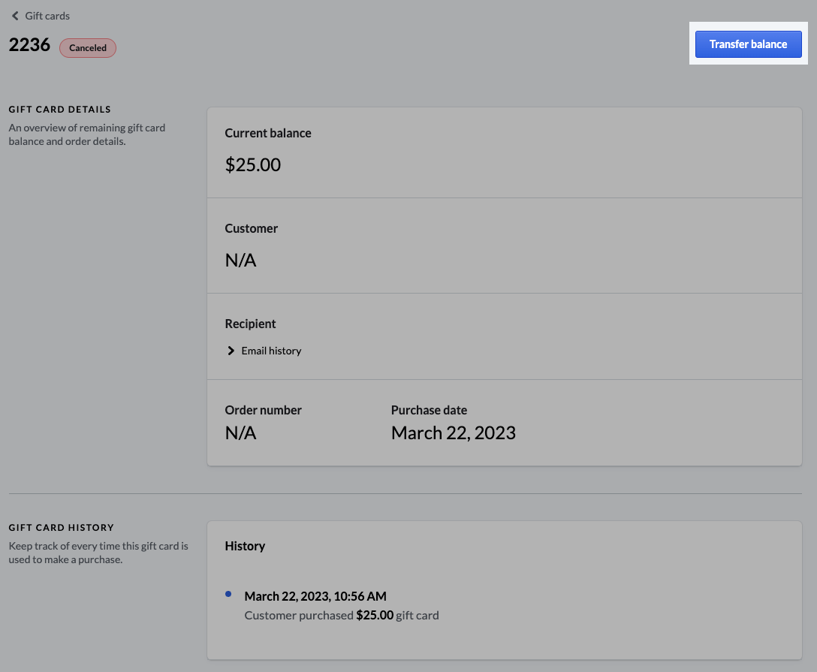This screenshot has width=817, height=672.
Task: Go back via the Gift cards link
Action: pyautogui.click(x=47, y=16)
